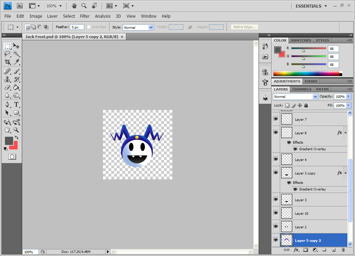This screenshot has height=256, width=355.
Task: Close the Jack Frost.psd document tab
Action: pos(122,37)
